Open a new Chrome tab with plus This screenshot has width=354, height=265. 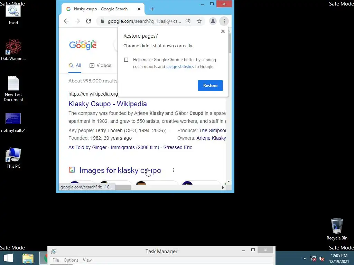[152, 9]
